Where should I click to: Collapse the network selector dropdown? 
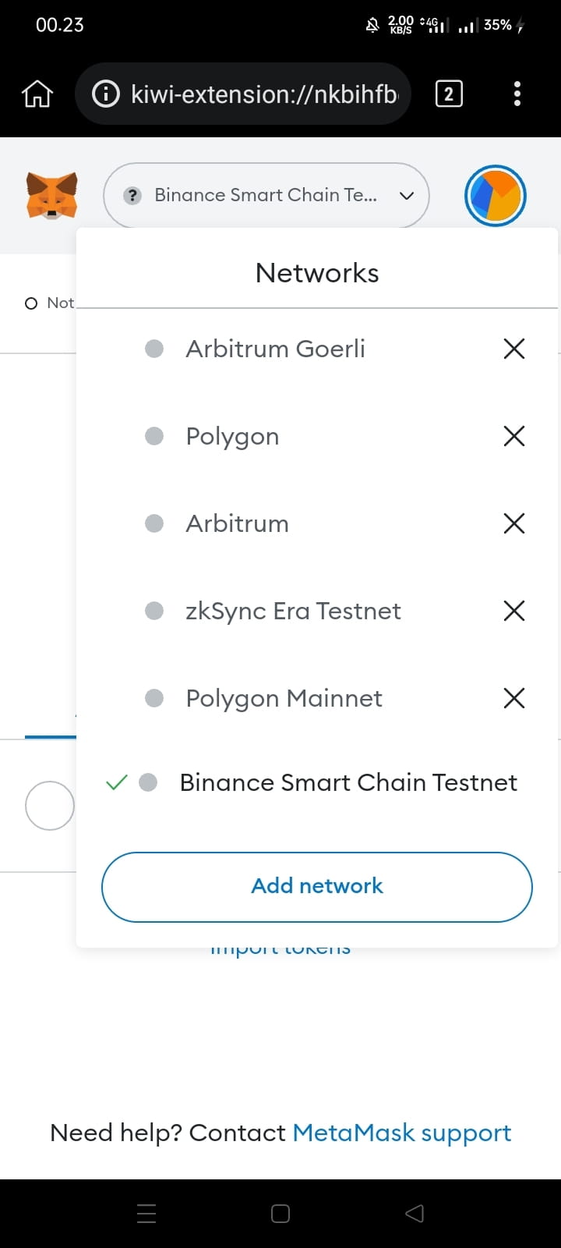(x=265, y=195)
